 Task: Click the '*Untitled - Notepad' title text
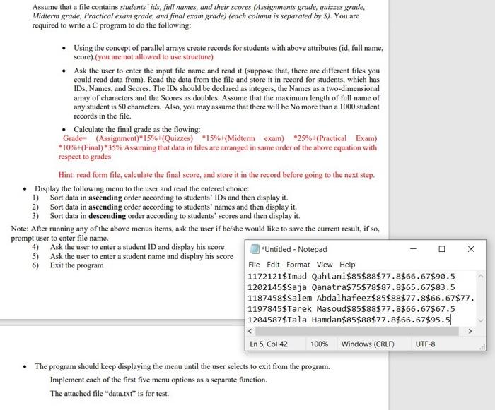click(x=294, y=249)
